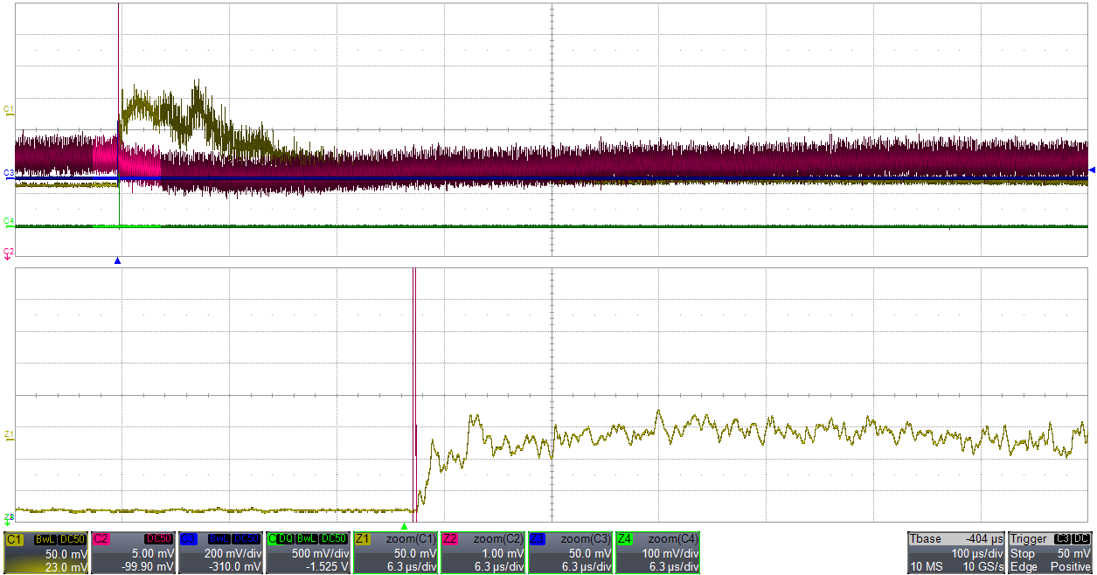Click the 23.0 mV offset in C1
The width and height of the screenshot is (1097, 575).
(67, 567)
